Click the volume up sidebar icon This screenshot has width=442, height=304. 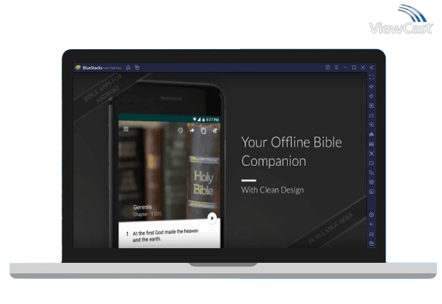(372, 87)
